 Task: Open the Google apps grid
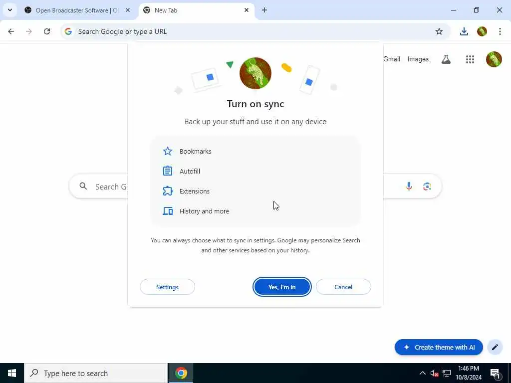[470, 59]
